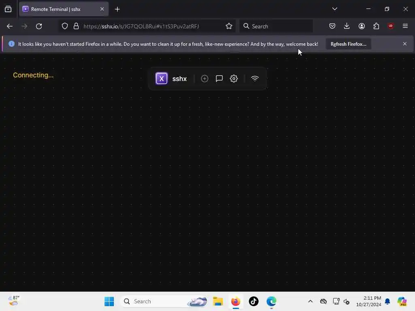Open the uBlock Origin extension

click(391, 26)
